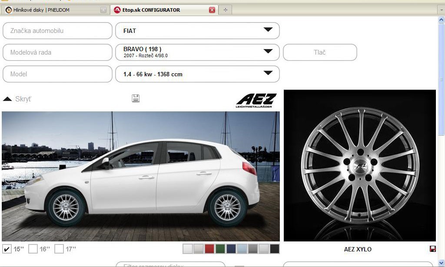Expand the 1.4 - 66 kw engine dropdown
445x267 pixels.
coord(268,74)
